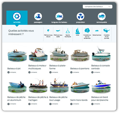Image resolution: width=119 pixels, height=113 pixels.
Task: Click the 'Bateaux à pontons' title link
Action: [80, 68]
